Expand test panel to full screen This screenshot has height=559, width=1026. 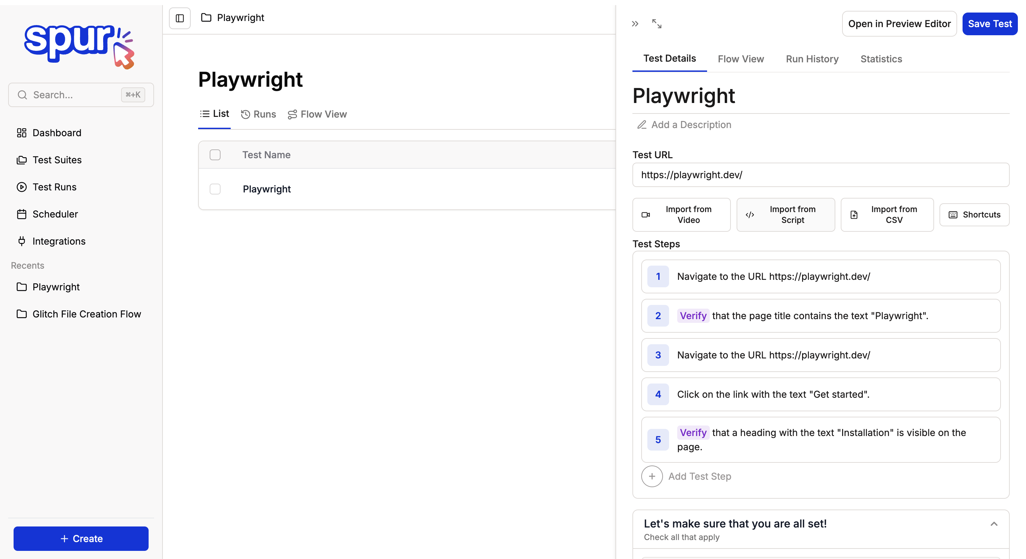[657, 24]
